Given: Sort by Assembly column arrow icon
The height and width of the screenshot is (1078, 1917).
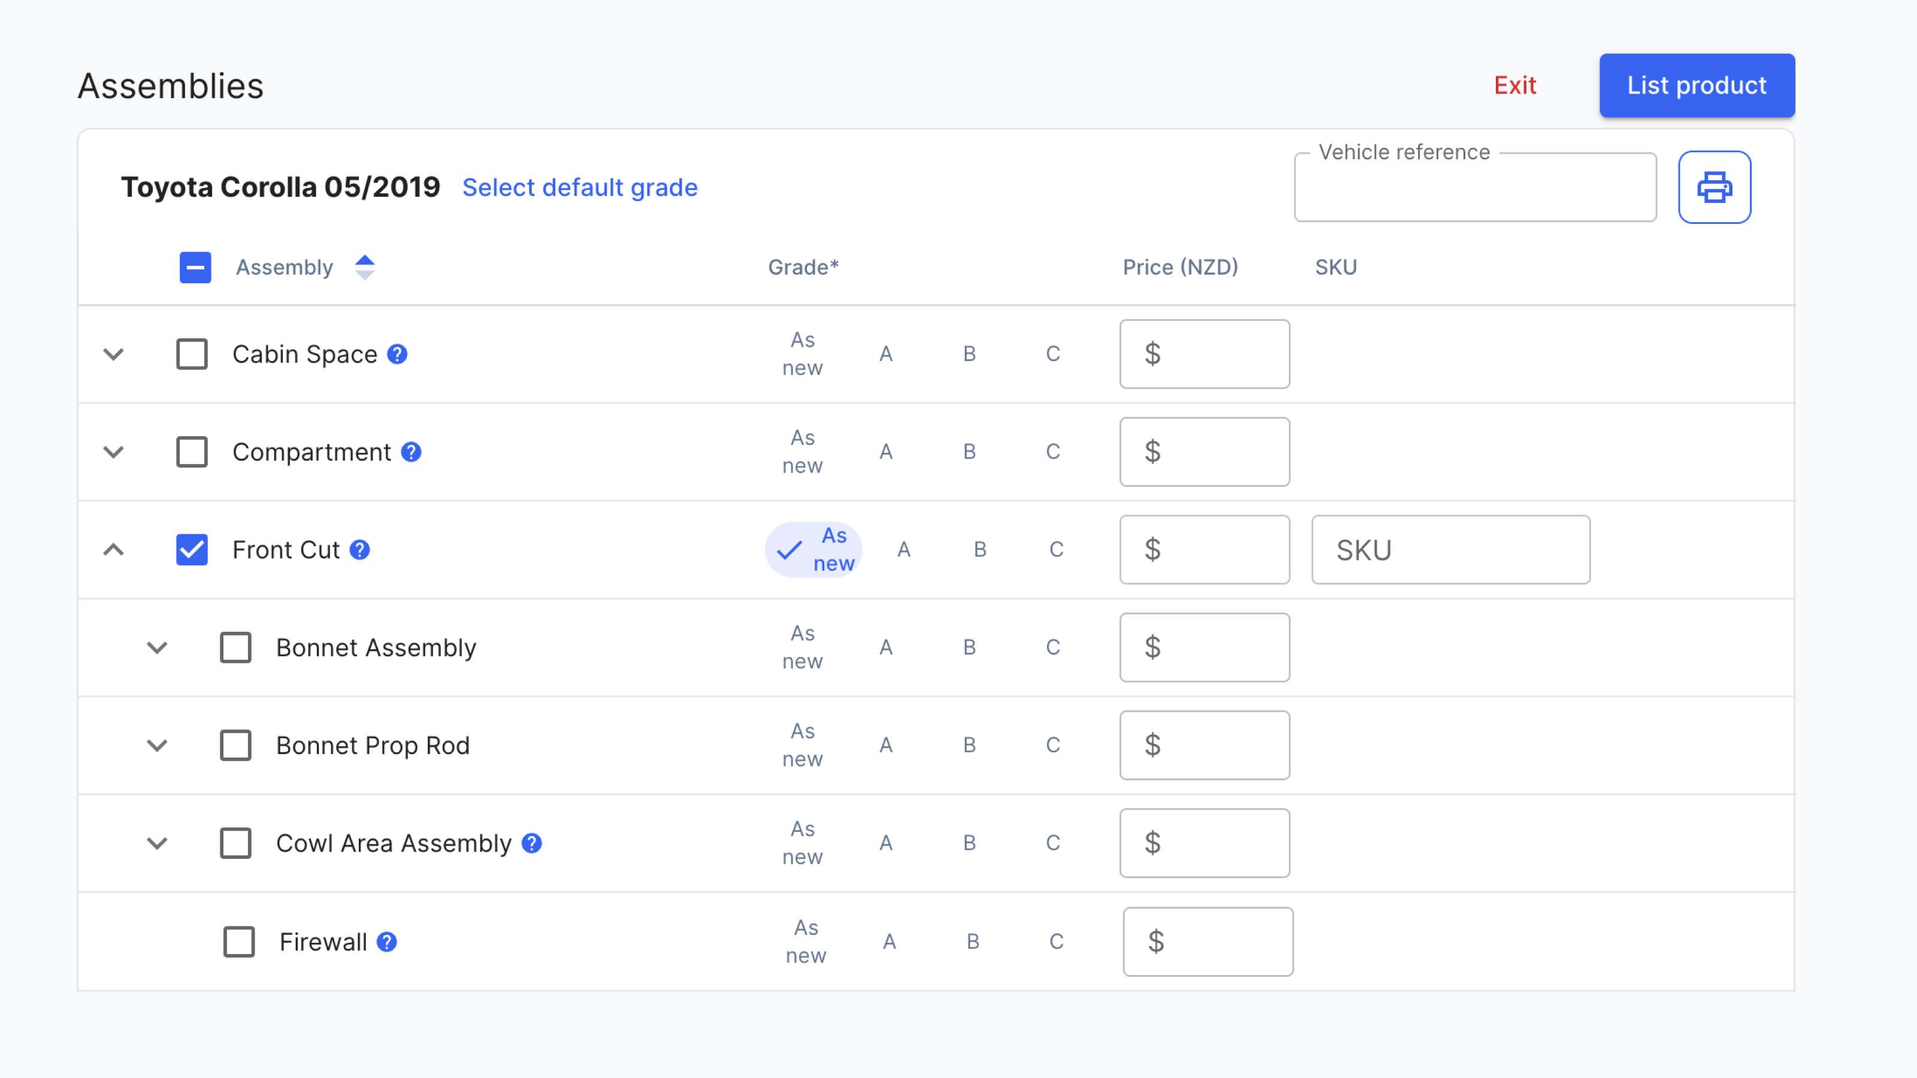Looking at the screenshot, I should (x=365, y=267).
